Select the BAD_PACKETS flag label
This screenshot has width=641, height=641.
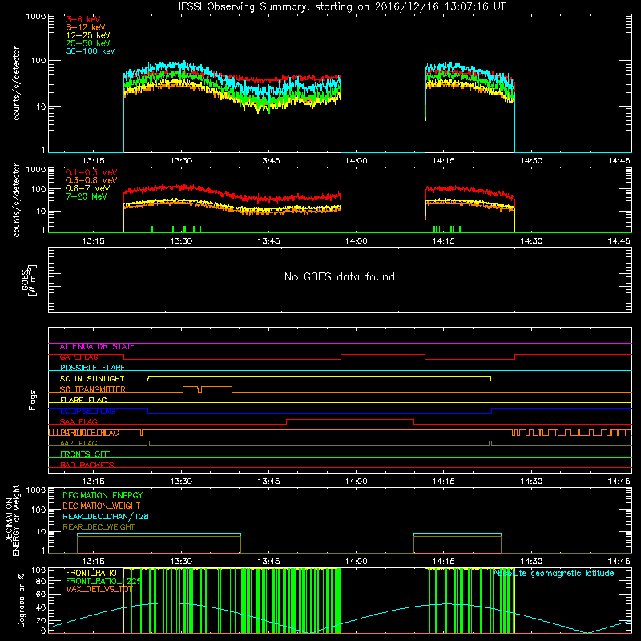click(87, 465)
